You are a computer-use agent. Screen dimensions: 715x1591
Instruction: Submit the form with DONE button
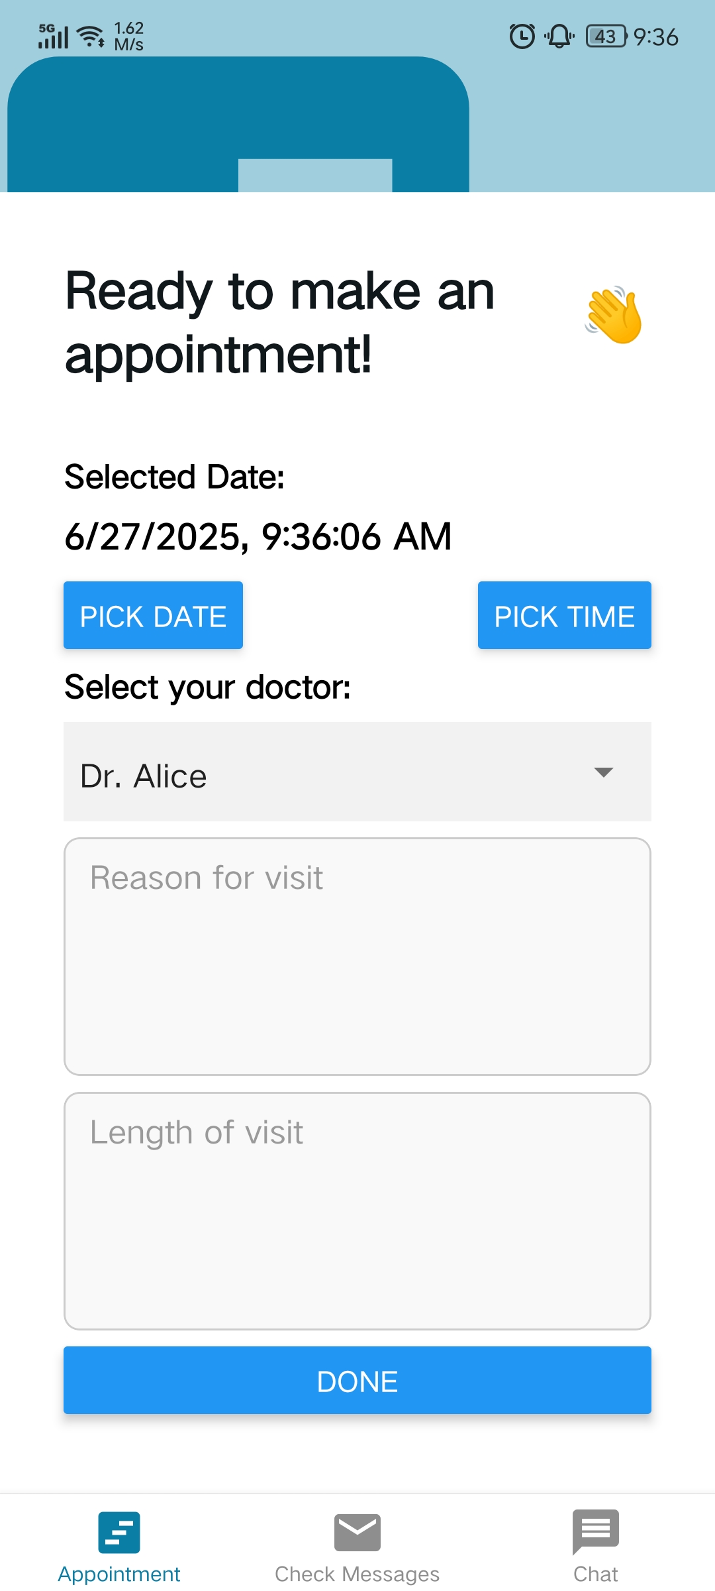point(357,1381)
